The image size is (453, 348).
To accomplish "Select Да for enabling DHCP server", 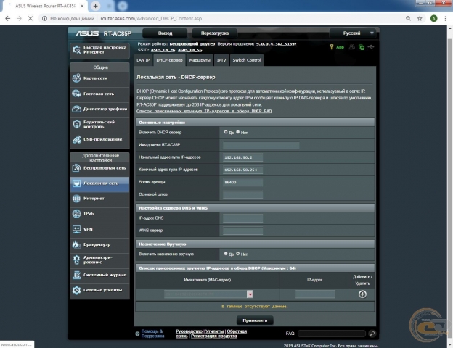I will (x=226, y=132).
